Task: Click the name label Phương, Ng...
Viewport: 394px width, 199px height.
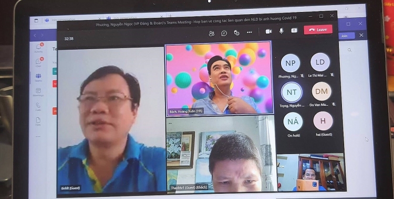Action: 288,76
